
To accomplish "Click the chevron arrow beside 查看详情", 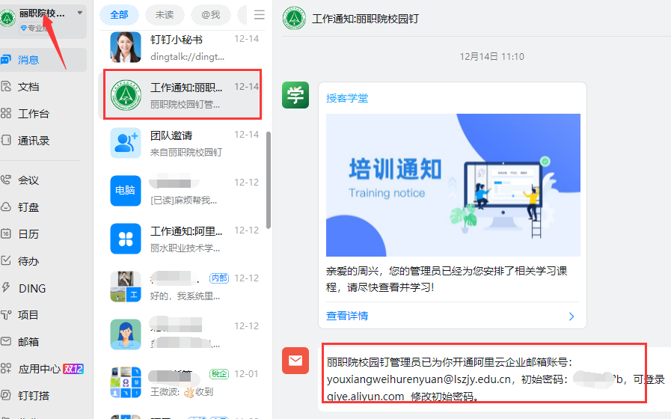I will coord(572,316).
